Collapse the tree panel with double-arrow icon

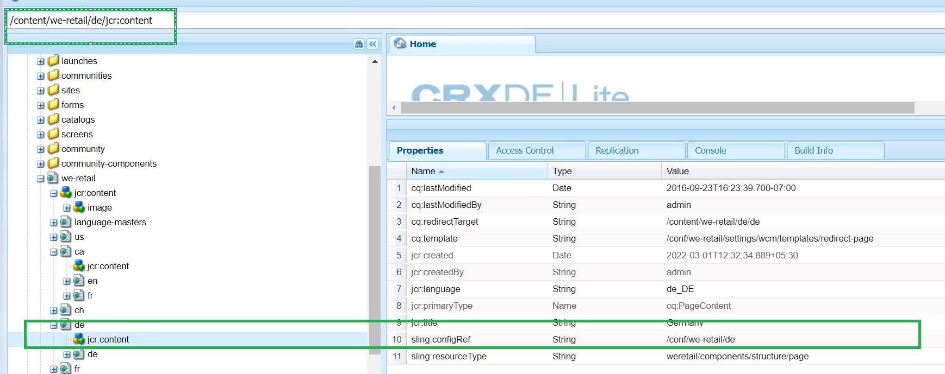(x=373, y=44)
